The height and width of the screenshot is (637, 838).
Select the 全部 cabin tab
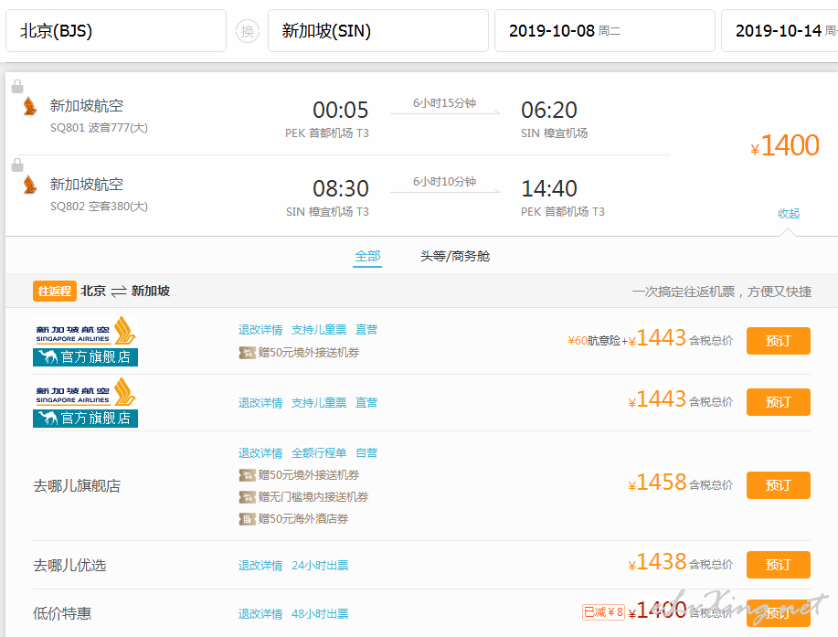(x=367, y=257)
